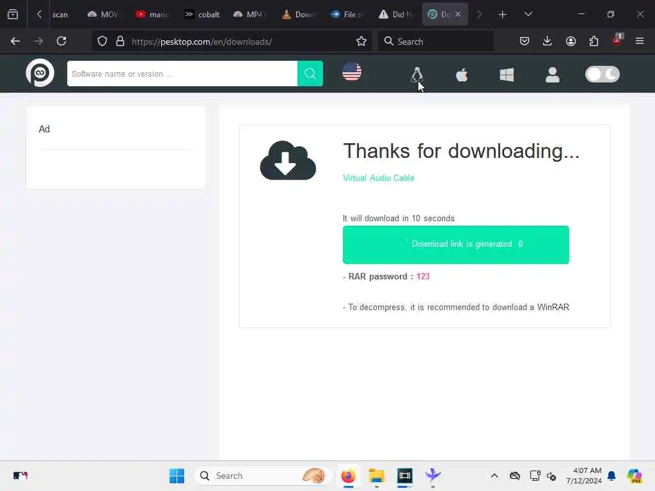Switch to the Did N tab
The image size is (655, 491).
(x=395, y=15)
